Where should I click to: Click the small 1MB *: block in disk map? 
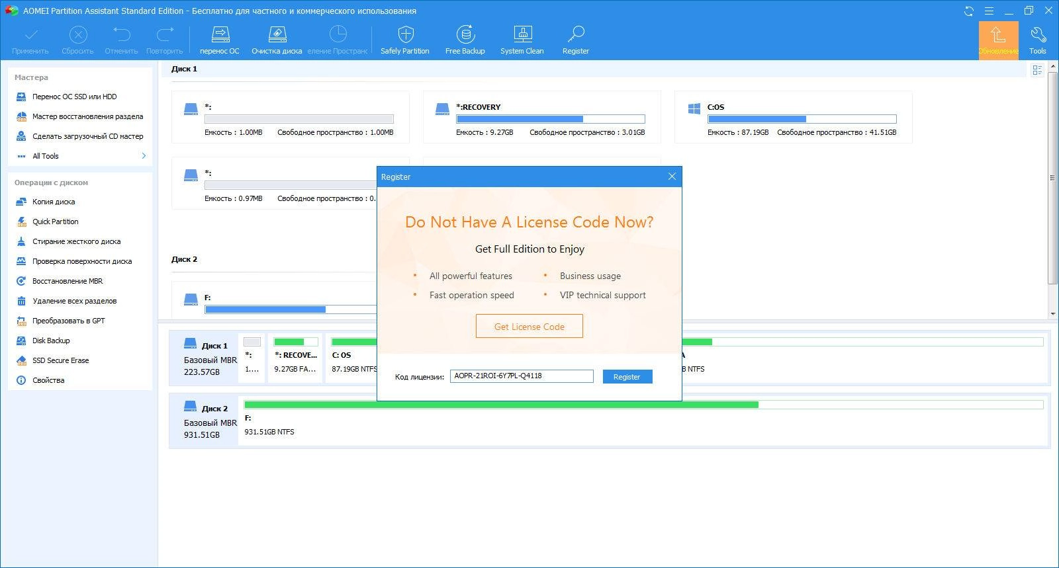[252, 358]
